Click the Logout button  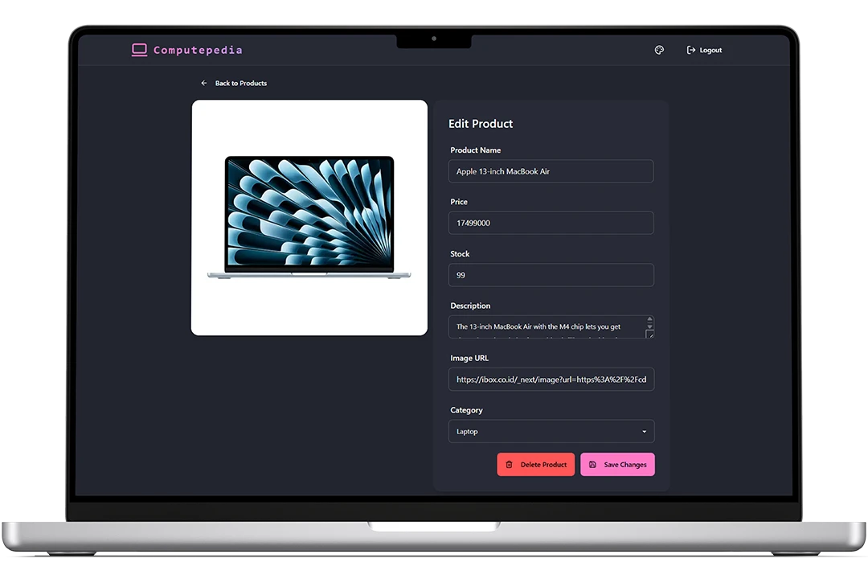[704, 50]
